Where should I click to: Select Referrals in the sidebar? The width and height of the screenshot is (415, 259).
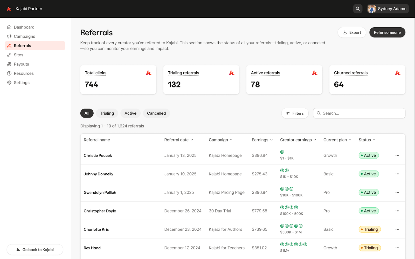tap(35, 46)
